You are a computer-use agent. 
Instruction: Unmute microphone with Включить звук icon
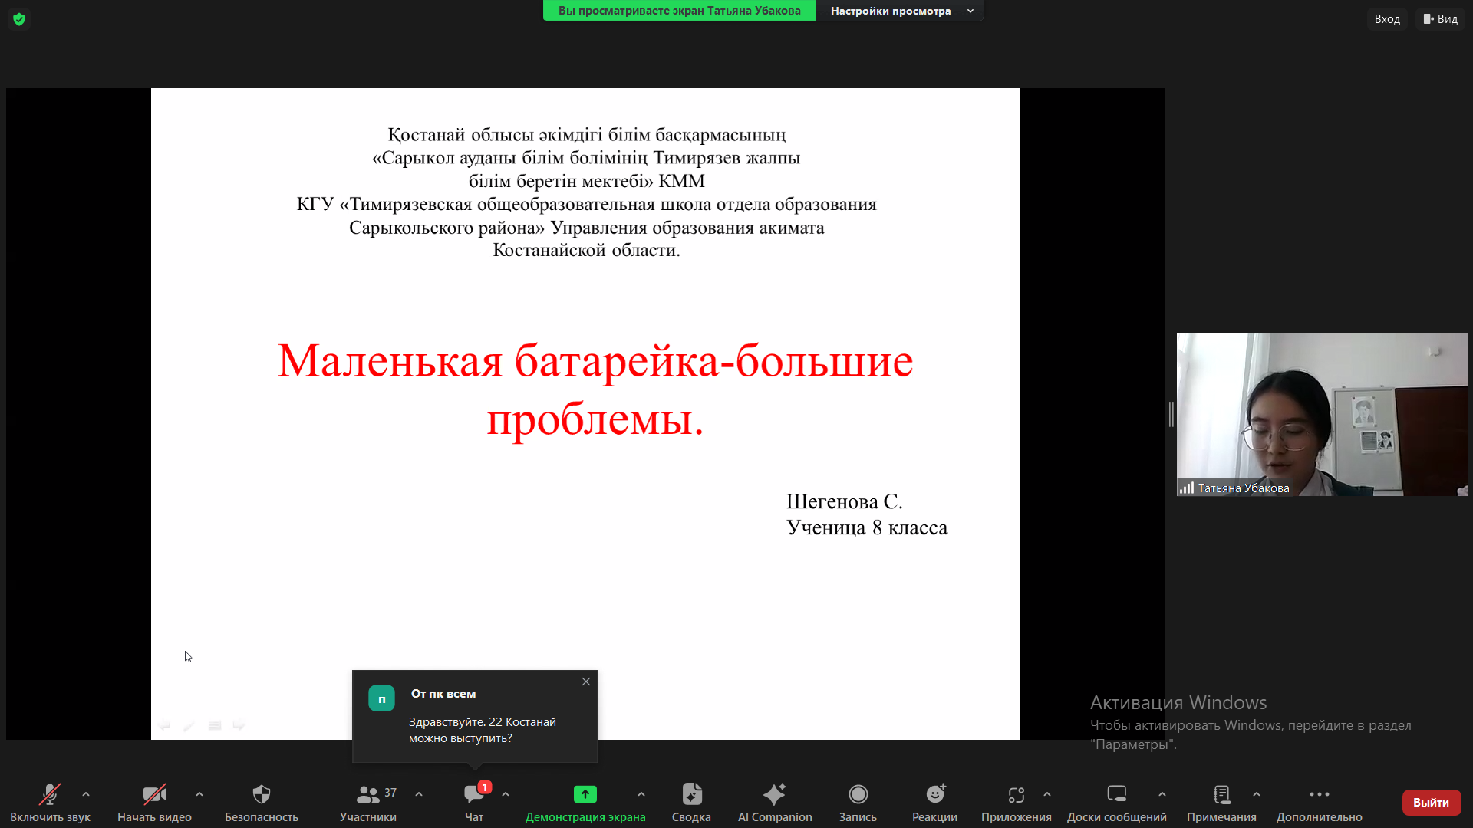50,794
